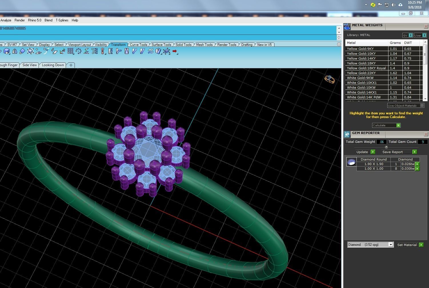Click the Shear tool icon

pyautogui.click(x=142, y=51)
